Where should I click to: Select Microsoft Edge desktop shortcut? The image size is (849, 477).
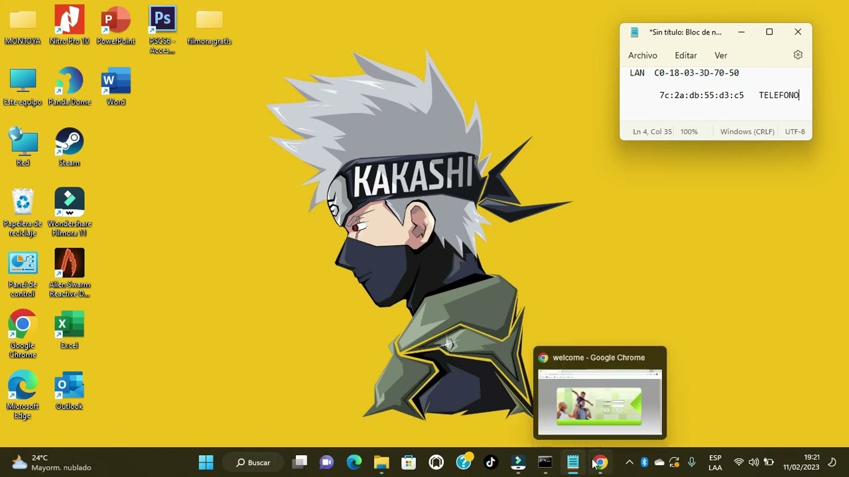pos(23,396)
